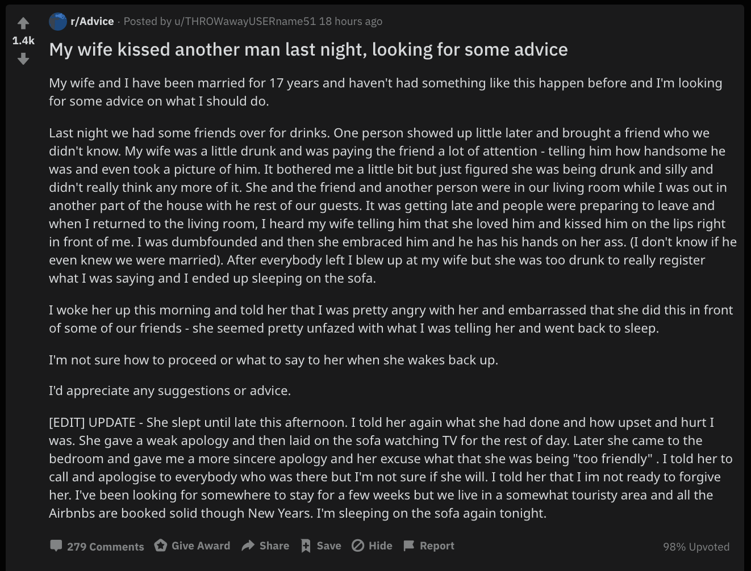Open the r/Advice subreddit link

[x=92, y=22]
